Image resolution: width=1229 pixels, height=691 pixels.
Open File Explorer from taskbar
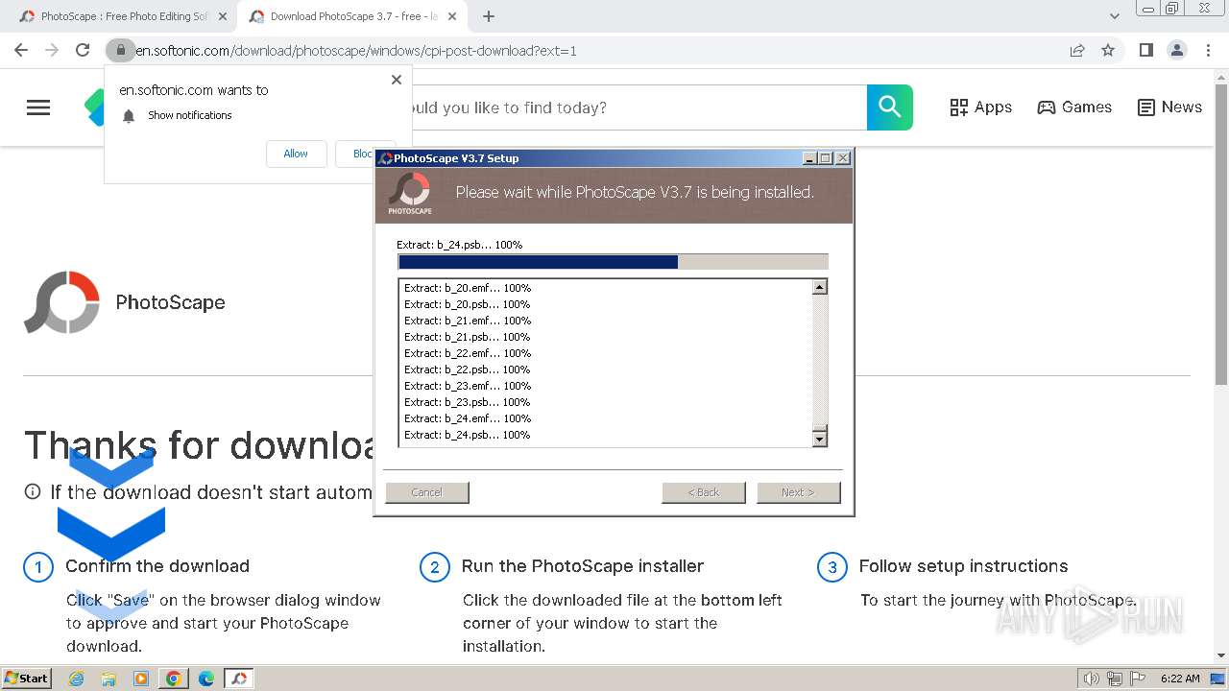(x=108, y=679)
